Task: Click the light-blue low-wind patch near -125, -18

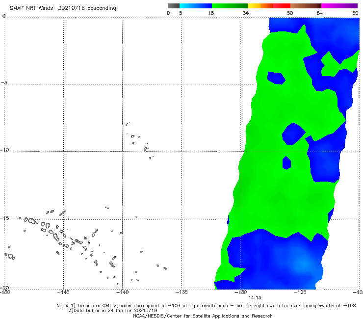Action: point(304,264)
